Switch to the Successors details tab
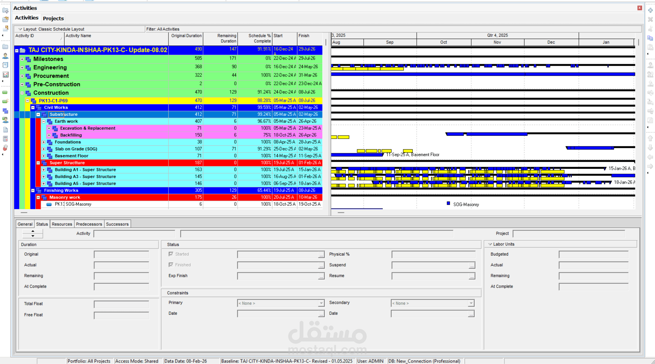Screen dimensions: 655x364 pos(117,224)
